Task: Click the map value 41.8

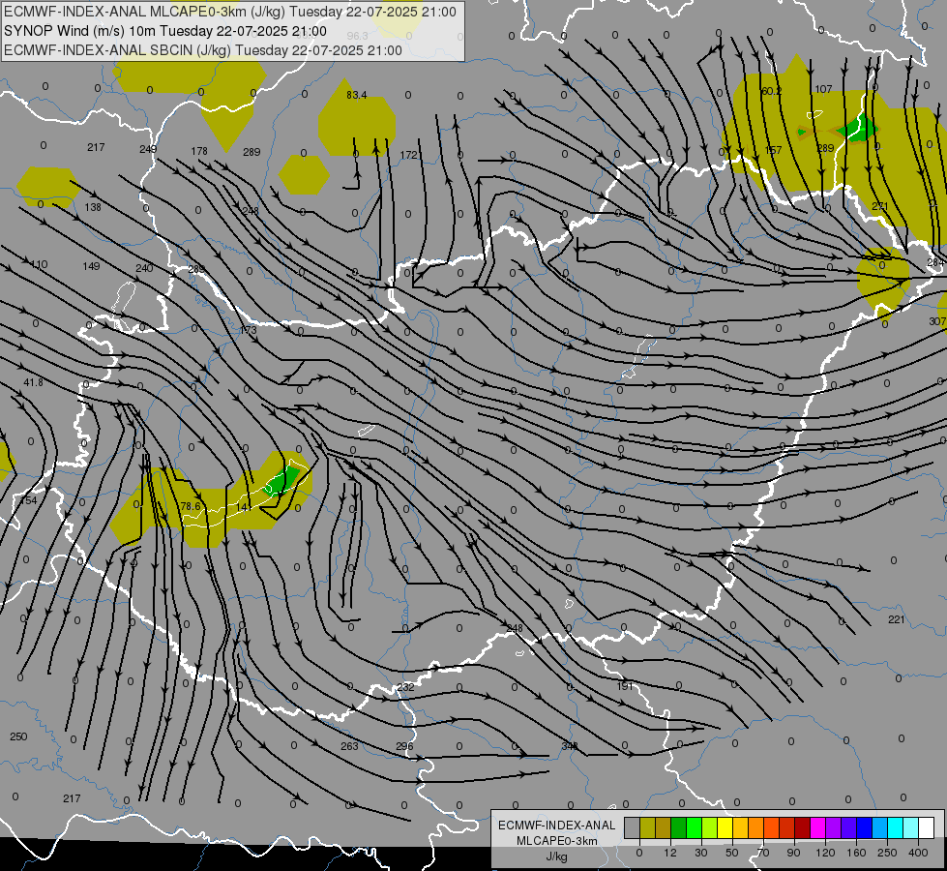Action: [33, 382]
